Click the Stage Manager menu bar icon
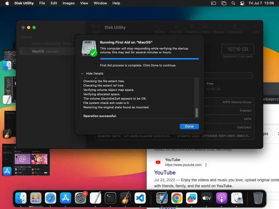 pyautogui.click(x=213, y=3)
